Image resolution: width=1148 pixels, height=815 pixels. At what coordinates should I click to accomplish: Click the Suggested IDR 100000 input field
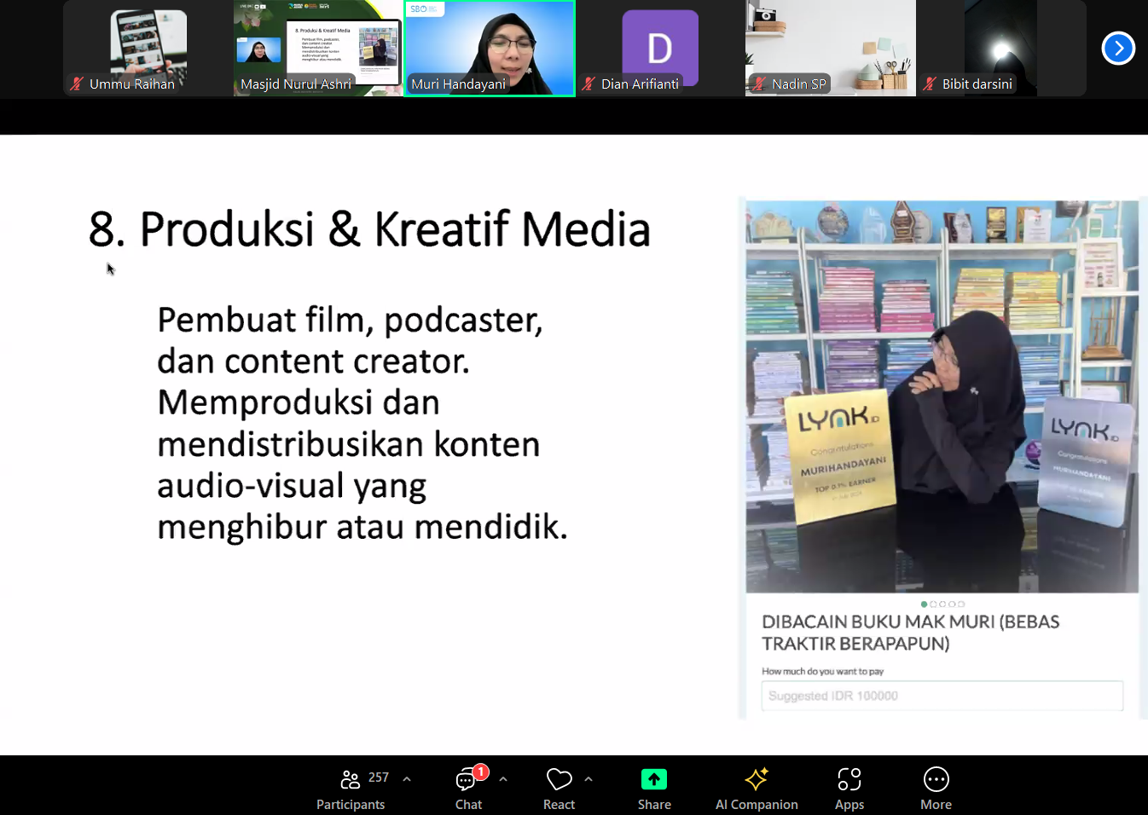942,696
